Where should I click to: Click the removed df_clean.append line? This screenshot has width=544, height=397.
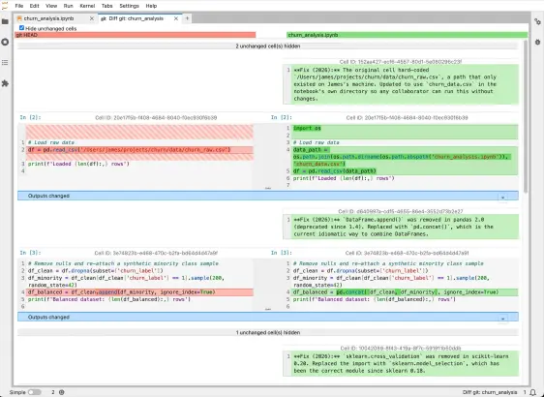(140, 291)
